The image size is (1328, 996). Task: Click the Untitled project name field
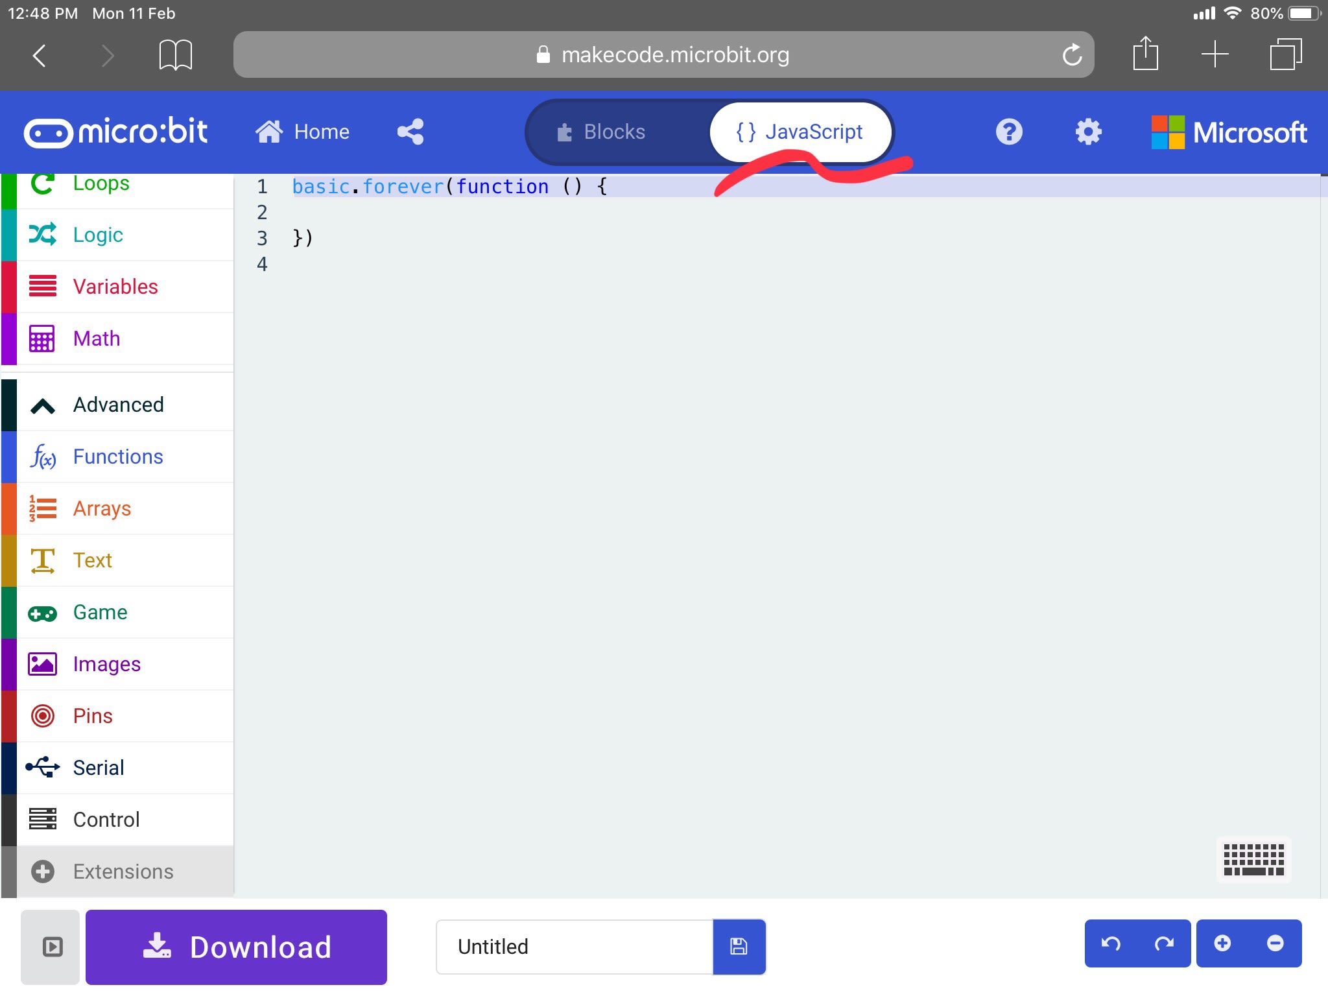573,947
